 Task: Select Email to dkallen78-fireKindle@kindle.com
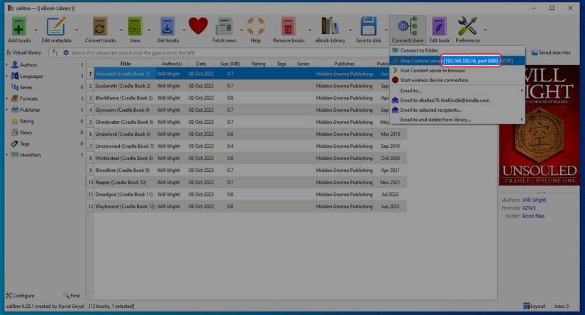[x=457, y=100]
